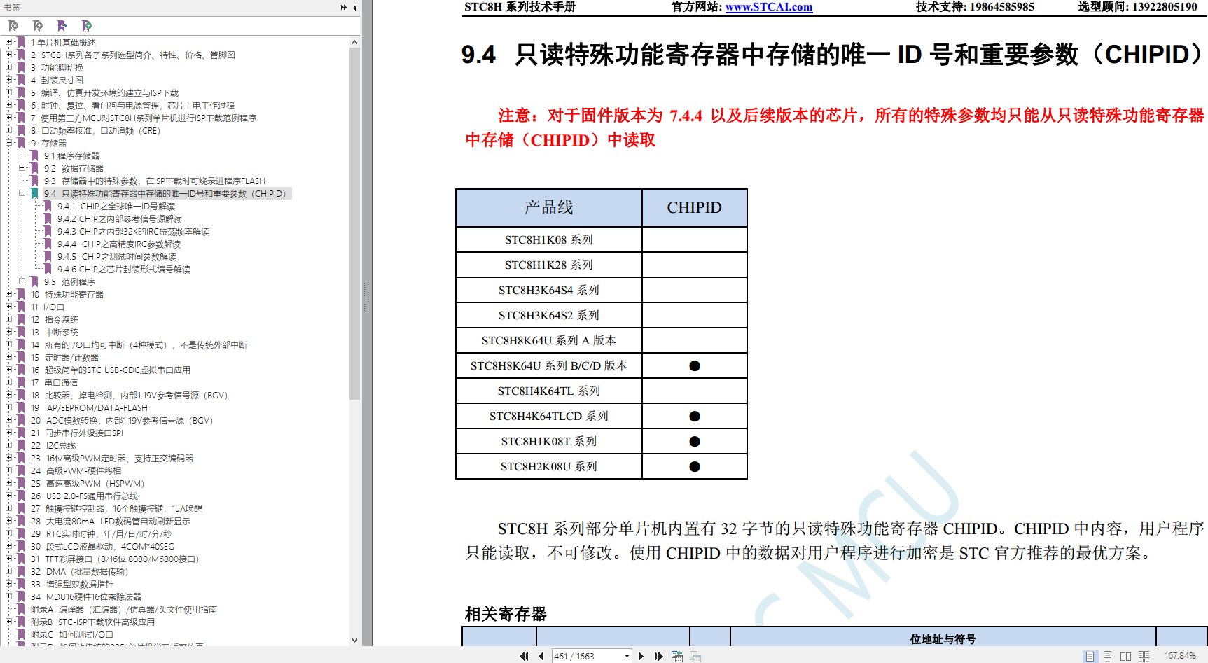Switch to two-page facing view
This screenshot has height=663, width=1208.
point(1125,656)
